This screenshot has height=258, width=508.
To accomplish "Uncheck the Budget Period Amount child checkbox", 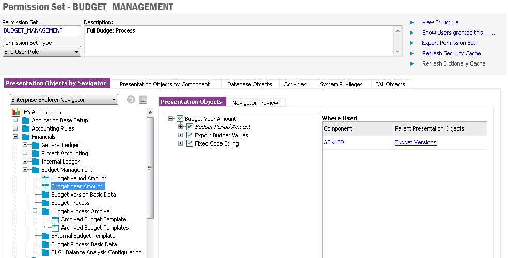I will click(x=190, y=127).
